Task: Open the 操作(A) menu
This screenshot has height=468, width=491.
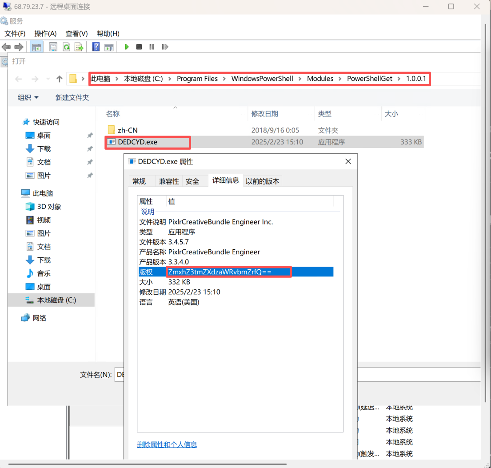Action: coord(45,33)
